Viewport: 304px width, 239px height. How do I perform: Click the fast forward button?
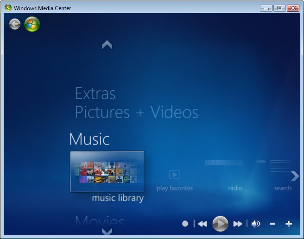[238, 224]
